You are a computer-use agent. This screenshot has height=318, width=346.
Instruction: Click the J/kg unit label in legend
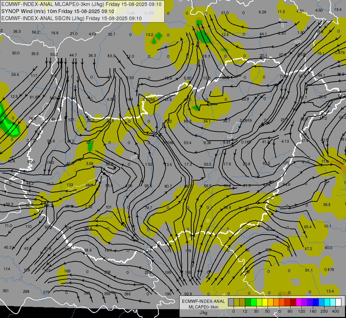pos(203,313)
